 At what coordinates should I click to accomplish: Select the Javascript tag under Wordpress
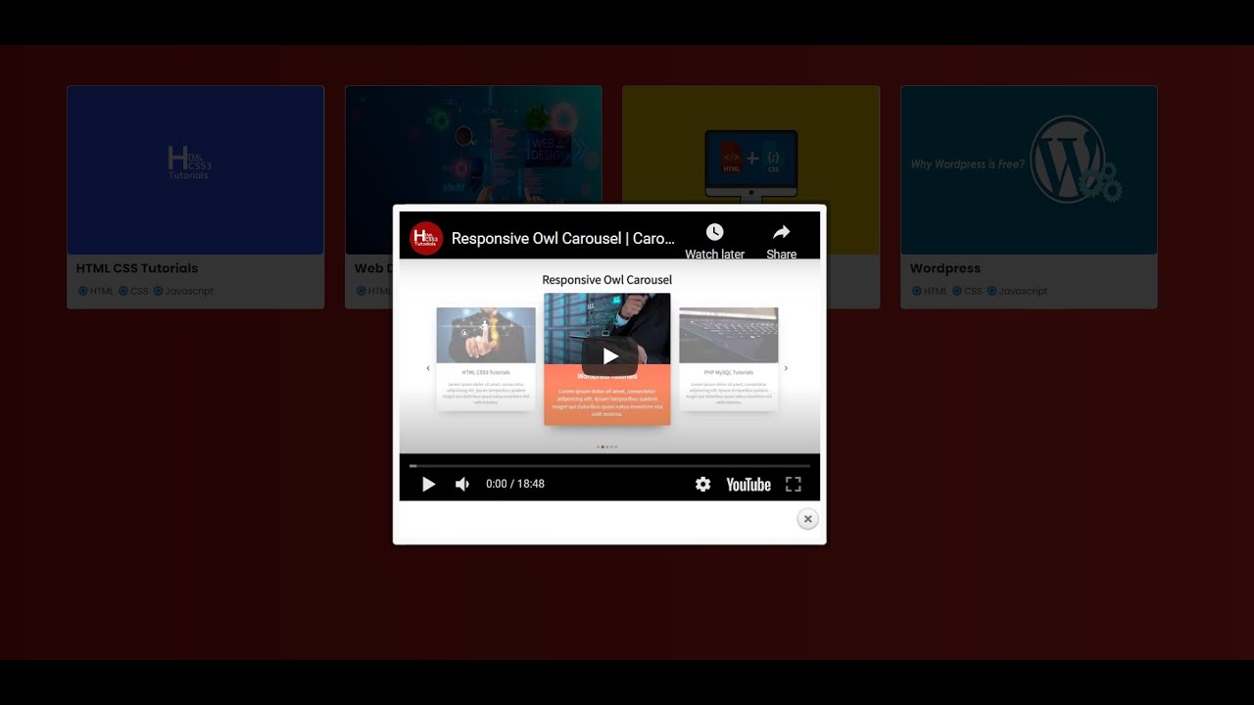[x=1017, y=291]
